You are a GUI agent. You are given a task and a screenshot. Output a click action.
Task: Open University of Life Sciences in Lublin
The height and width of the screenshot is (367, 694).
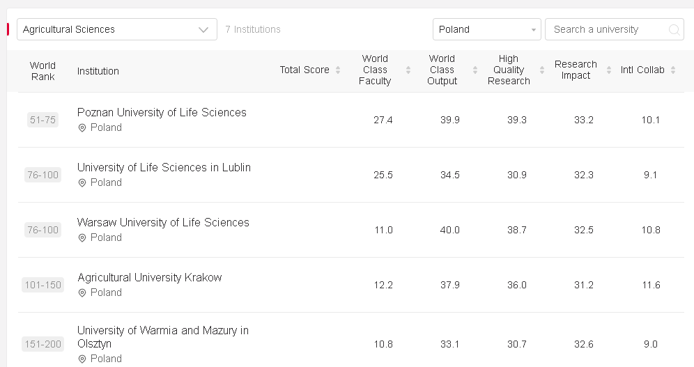(164, 168)
